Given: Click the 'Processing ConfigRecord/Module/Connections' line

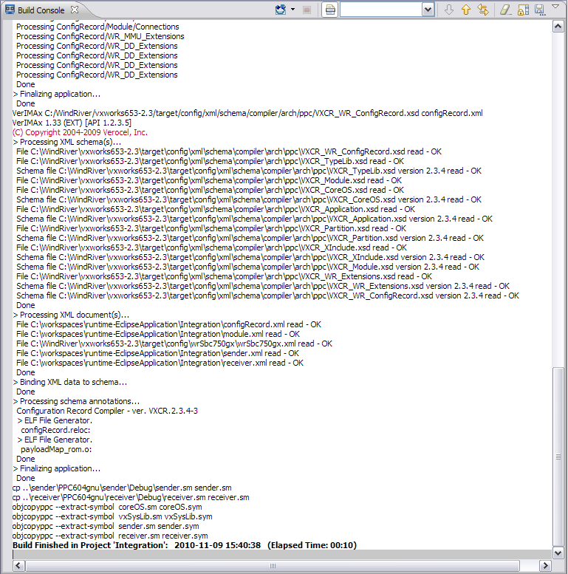Looking at the screenshot, I should 97,27.
